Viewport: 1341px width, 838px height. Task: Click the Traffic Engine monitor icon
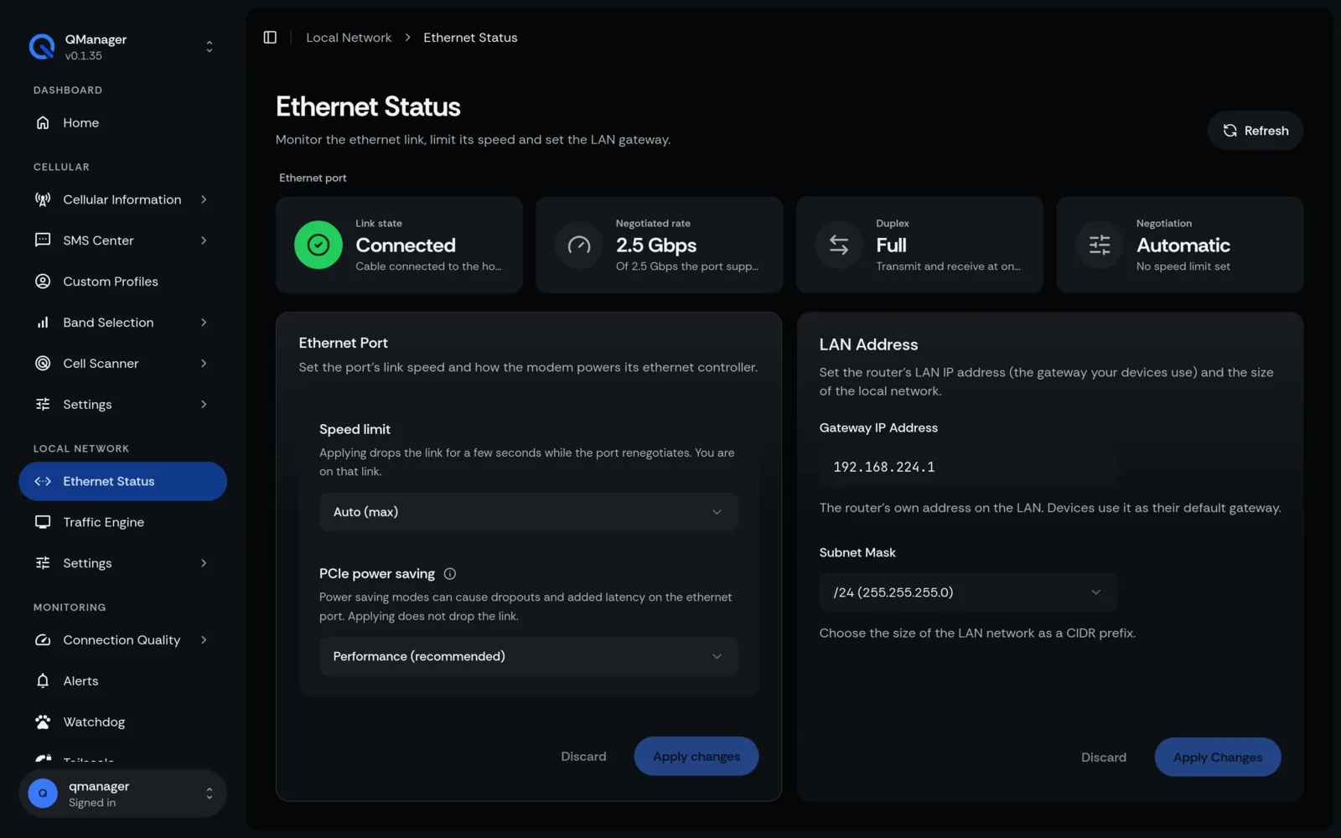coord(43,522)
